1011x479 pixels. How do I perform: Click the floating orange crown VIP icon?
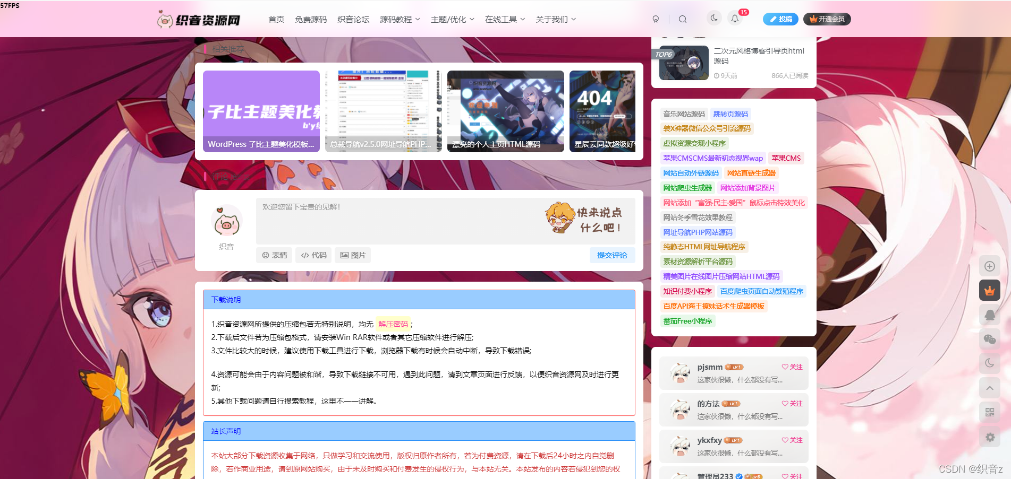(x=990, y=291)
